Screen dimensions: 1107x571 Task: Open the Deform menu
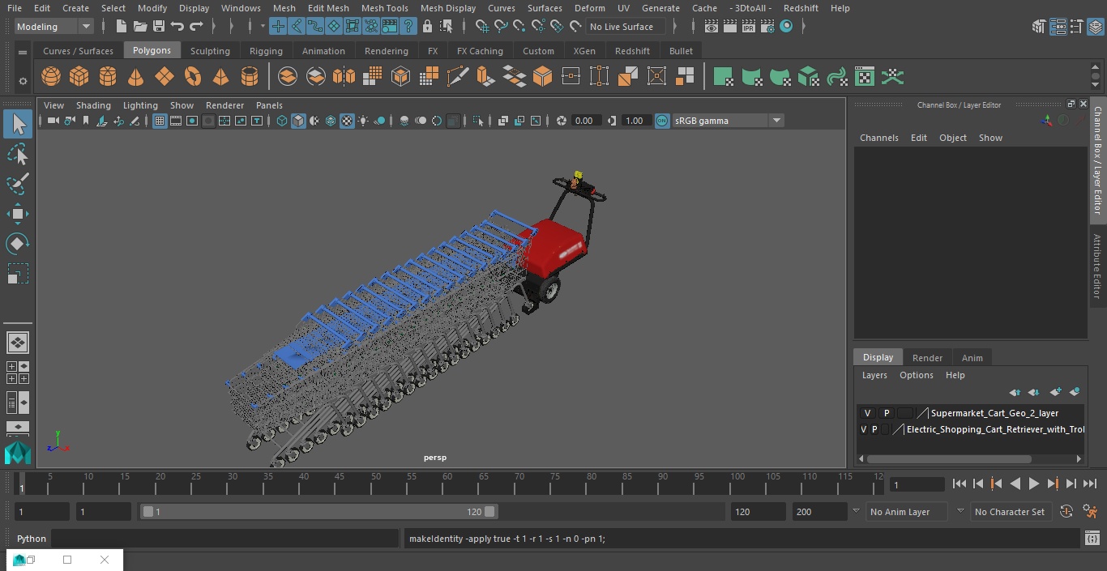589,8
